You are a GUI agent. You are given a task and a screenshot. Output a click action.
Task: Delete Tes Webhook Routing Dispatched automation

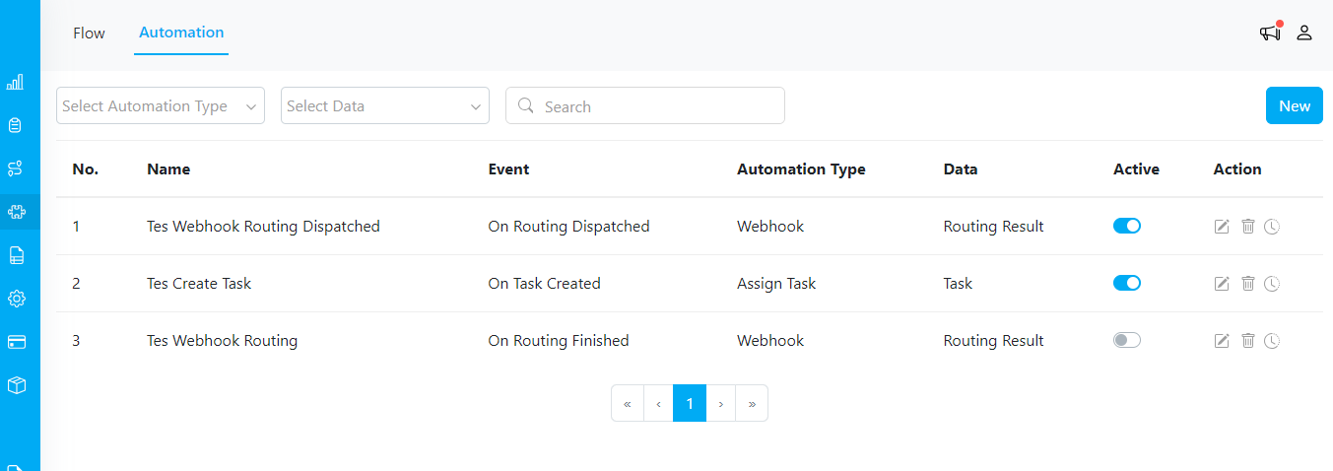click(x=1247, y=227)
